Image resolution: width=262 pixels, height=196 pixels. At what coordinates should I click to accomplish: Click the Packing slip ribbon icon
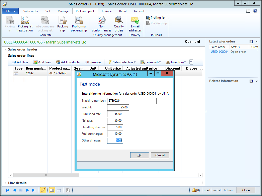coord(62,24)
